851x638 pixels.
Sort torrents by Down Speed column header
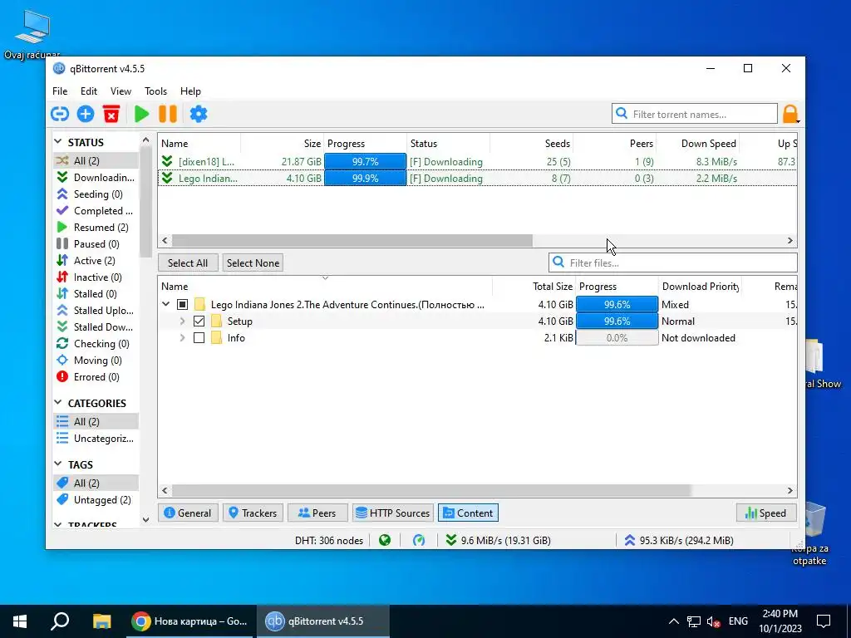[698, 144]
